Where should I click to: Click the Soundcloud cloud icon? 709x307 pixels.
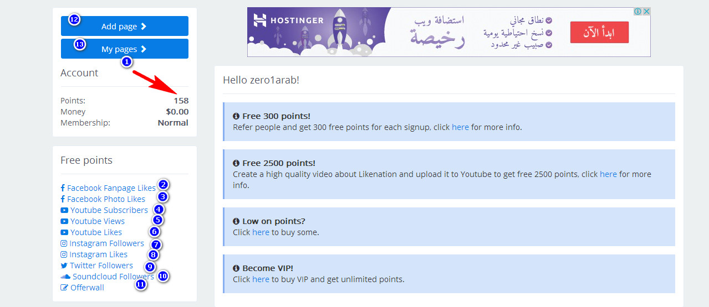[65, 277]
